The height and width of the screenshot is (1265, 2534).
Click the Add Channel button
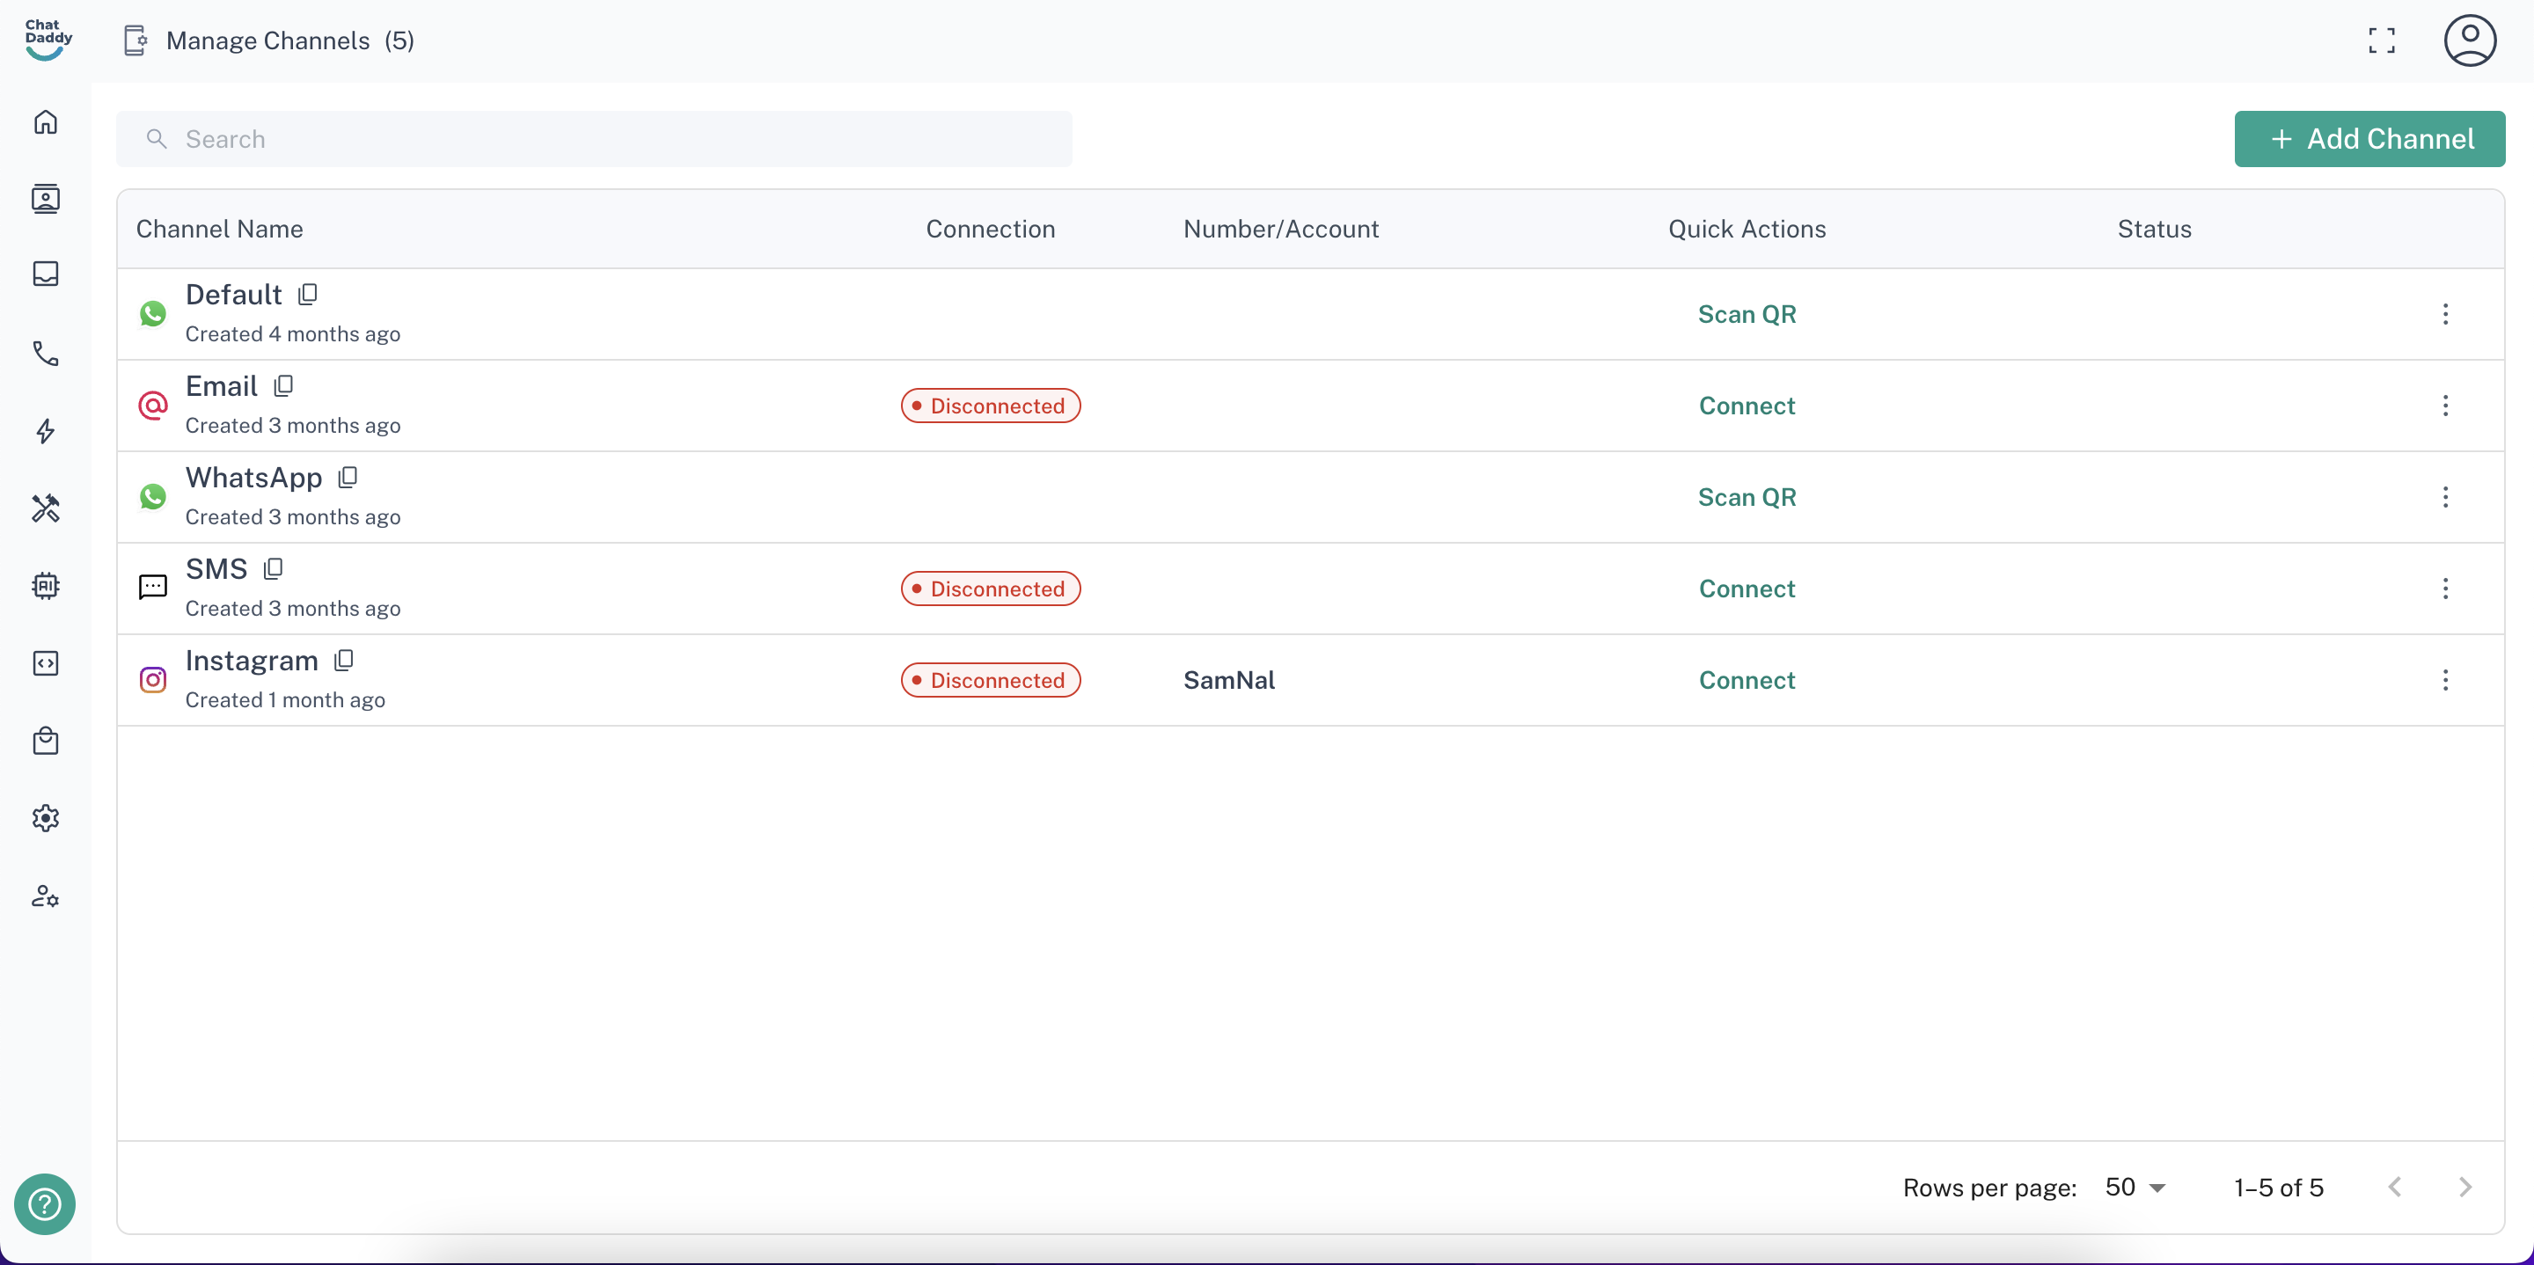(x=2369, y=139)
